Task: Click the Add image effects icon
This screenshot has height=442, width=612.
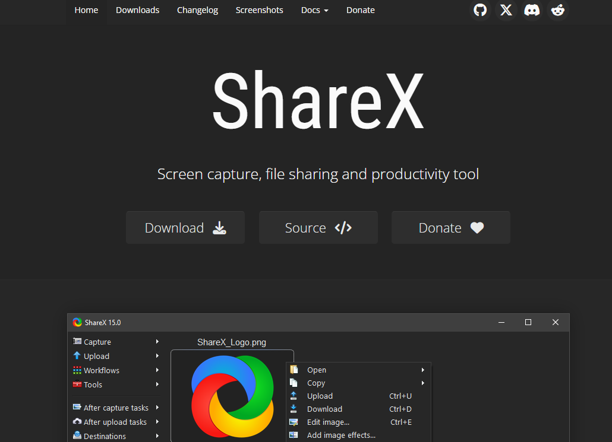Action: [294, 435]
